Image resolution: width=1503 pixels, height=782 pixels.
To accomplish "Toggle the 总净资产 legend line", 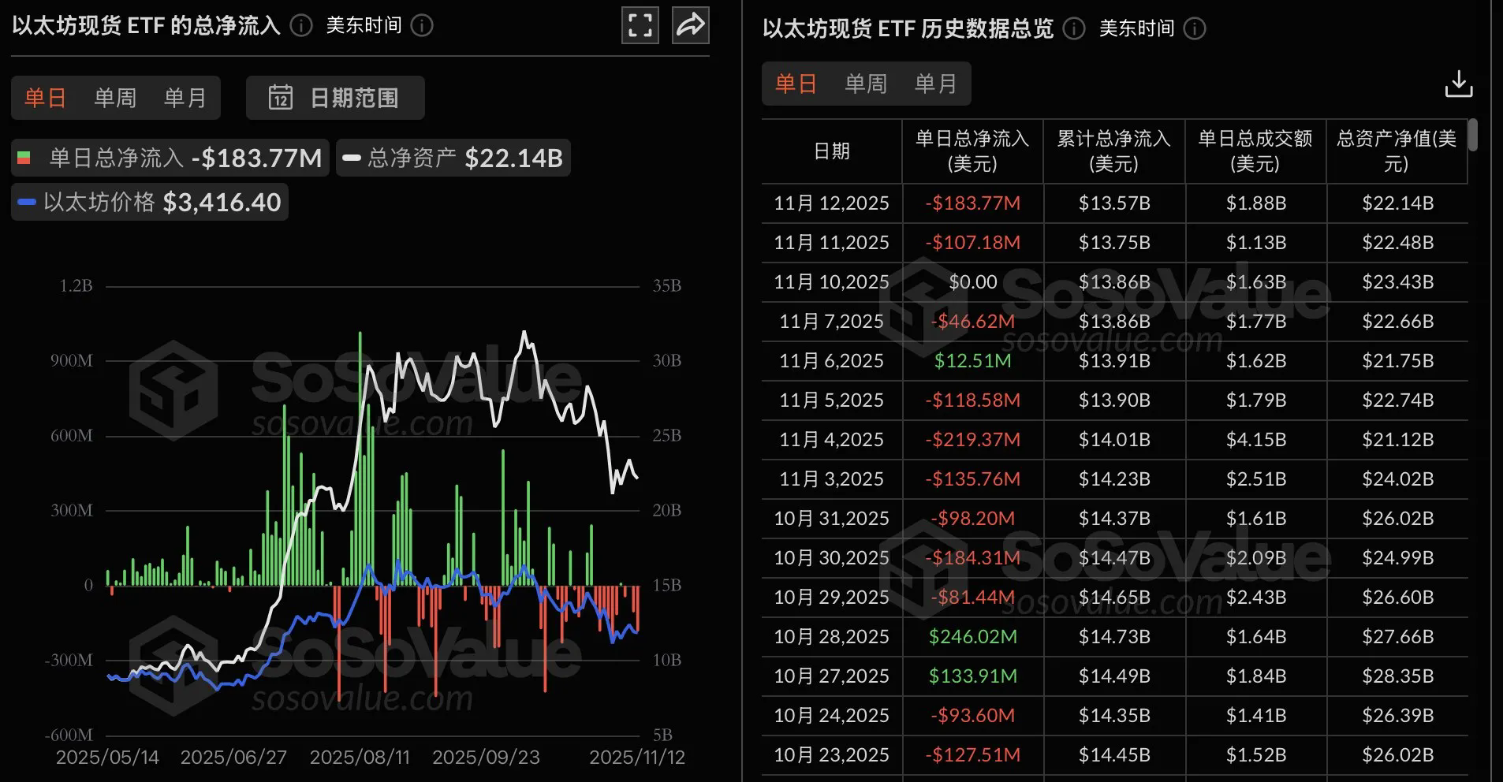I will pyautogui.click(x=453, y=158).
